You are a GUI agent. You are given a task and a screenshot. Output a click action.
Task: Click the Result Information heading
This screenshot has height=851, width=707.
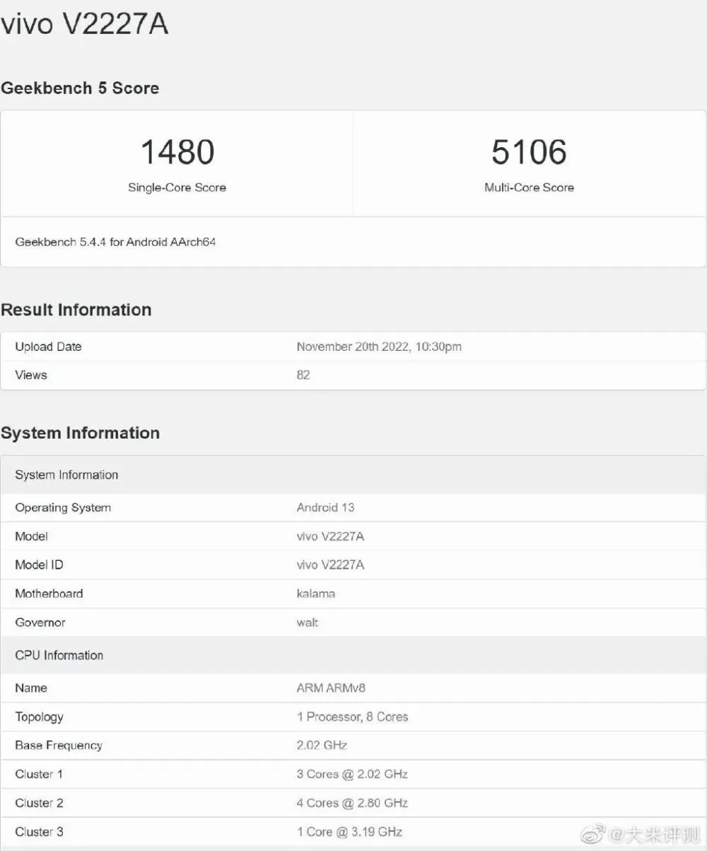(76, 310)
